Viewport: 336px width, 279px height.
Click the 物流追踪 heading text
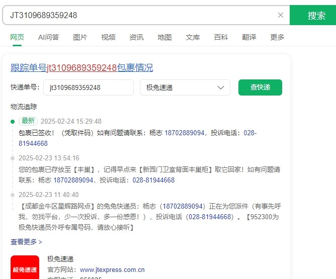24,107
